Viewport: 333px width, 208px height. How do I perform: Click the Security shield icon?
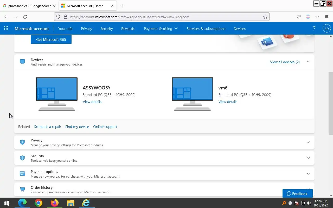(22, 158)
